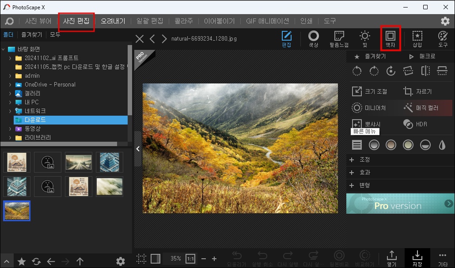The width and height of the screenshot is (455, 268).
Task: Flip the image horizontally
Action: coord(425,71)
